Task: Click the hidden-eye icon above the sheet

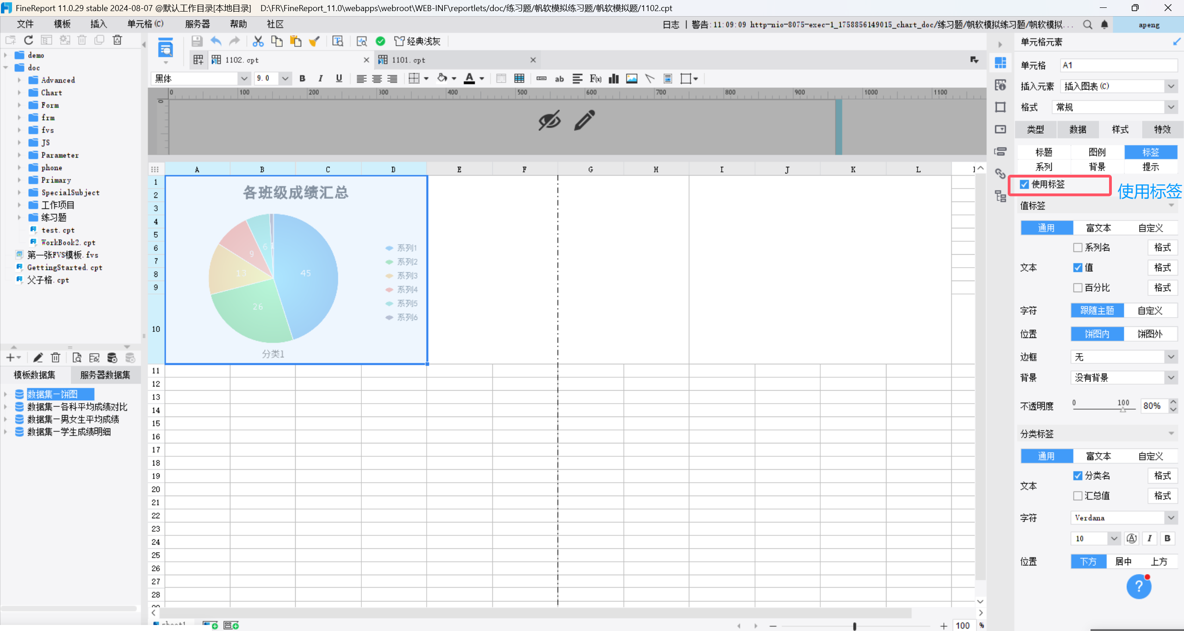Action: click(x=549, y=121)
